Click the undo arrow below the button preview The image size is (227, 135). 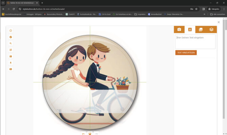point(83,134)
